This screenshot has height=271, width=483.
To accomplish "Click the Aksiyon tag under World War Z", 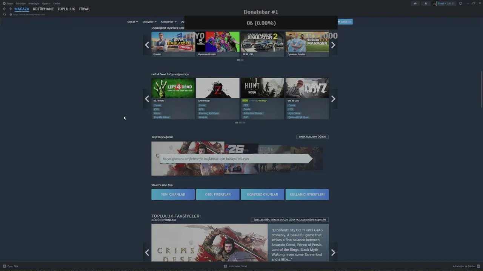I will pos(203,117).
